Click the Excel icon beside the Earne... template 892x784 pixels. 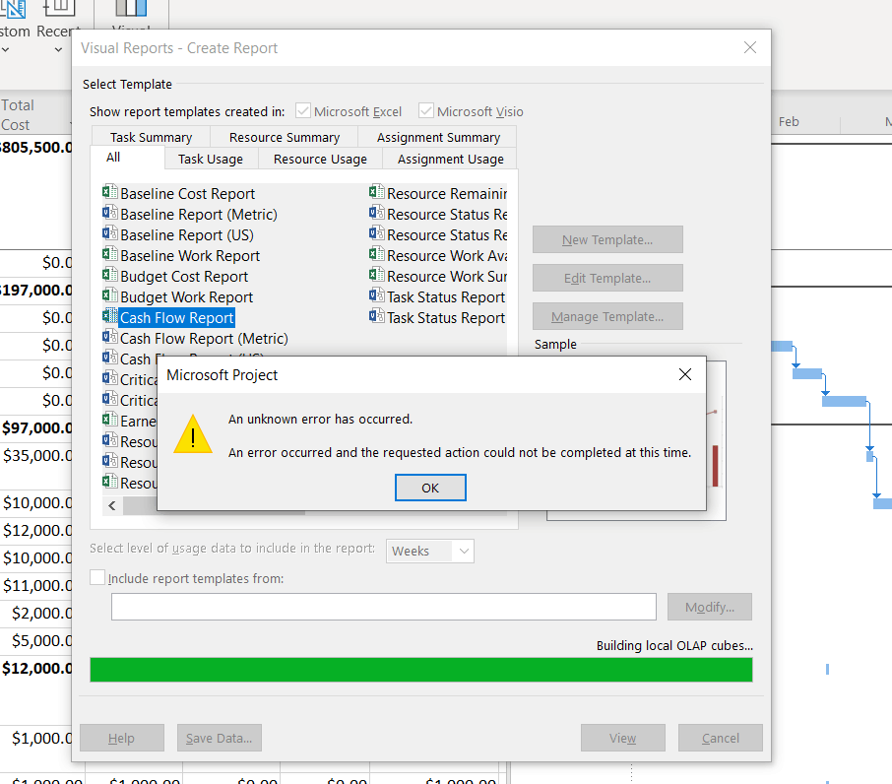point(110,420)
